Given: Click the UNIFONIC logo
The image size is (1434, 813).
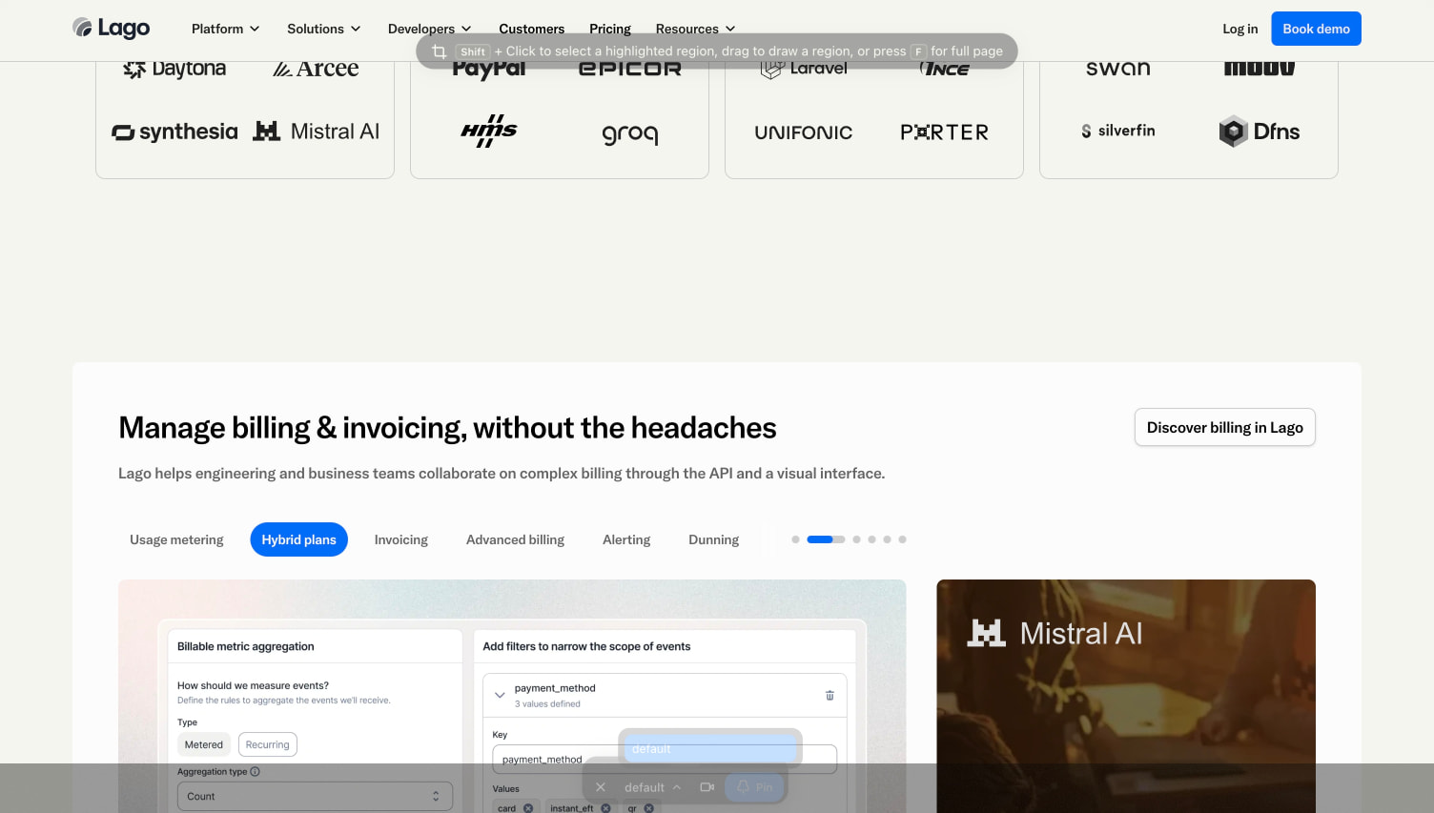Looking at the screenshot, I should [x=804, y=132].
